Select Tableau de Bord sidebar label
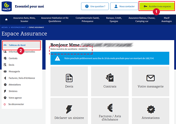Screen dimensions: 176x124 [x=17, y=45]
